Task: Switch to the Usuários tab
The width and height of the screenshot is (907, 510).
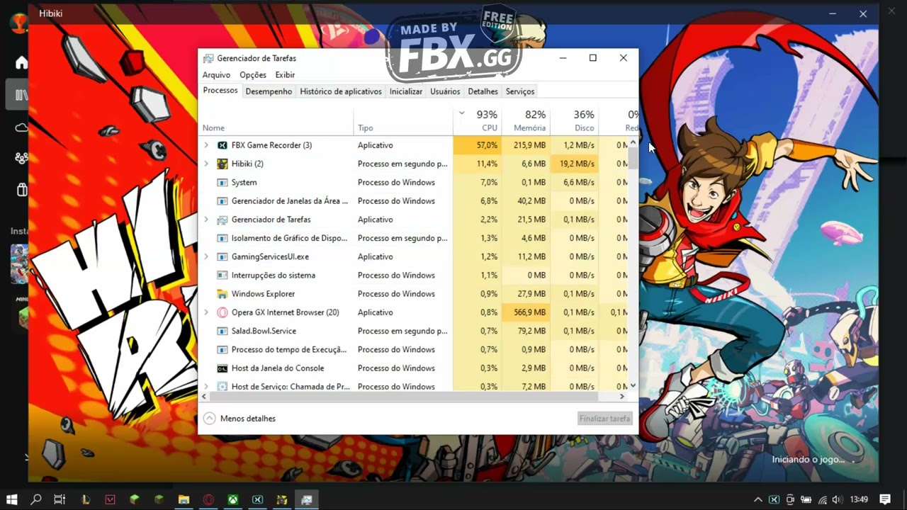Action: pyautogui.click(x=445, y=91)
